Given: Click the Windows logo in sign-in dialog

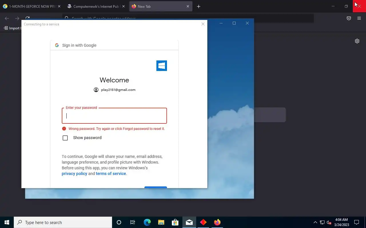Looking at the screenshot, I should 162,66.
